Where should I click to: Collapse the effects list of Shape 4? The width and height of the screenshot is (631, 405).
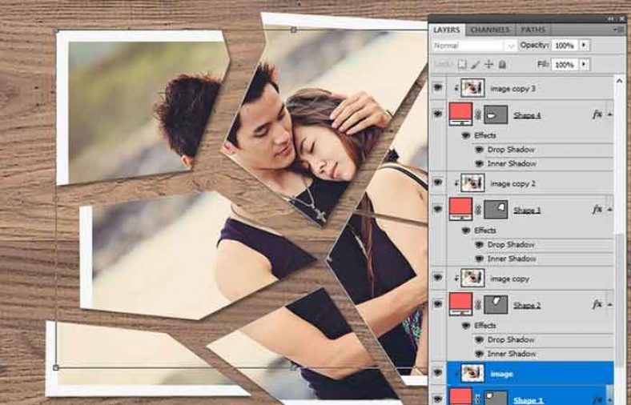[x=609, y=115]
